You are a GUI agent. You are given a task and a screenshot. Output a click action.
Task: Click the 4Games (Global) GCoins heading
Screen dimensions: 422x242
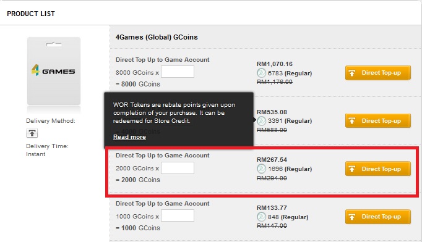[x=157, y=37]
